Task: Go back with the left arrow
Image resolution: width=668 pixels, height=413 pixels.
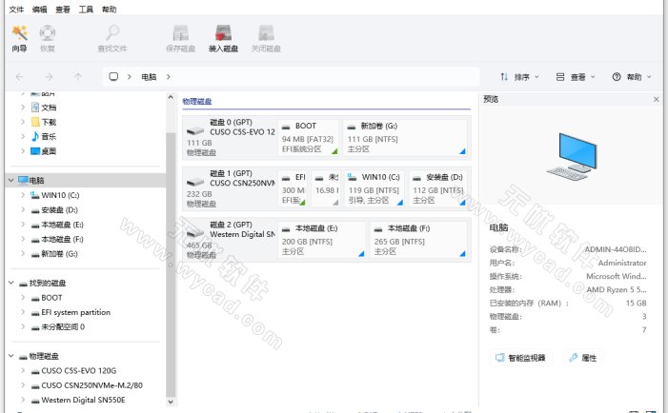Action: 19,77
